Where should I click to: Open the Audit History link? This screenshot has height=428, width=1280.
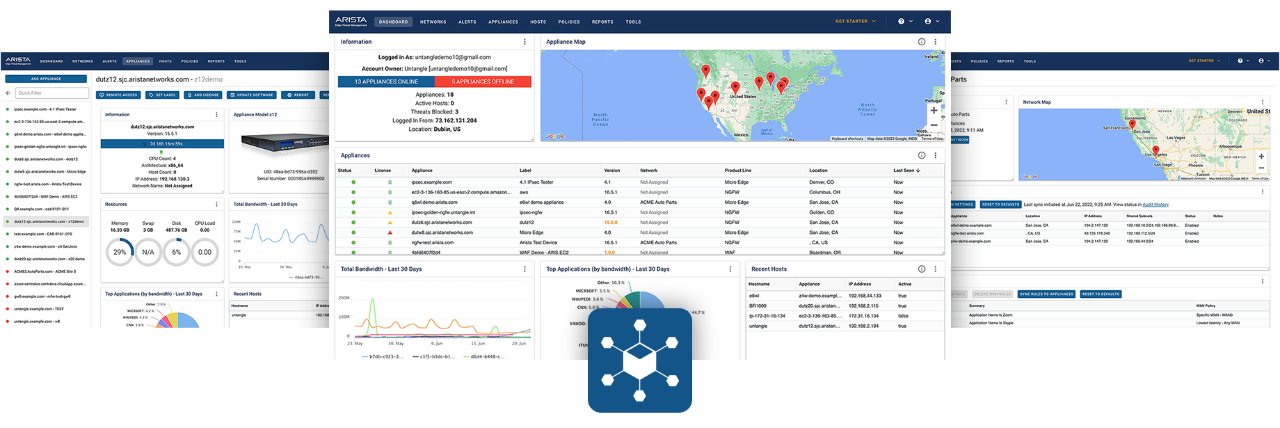coord(1155,205)
